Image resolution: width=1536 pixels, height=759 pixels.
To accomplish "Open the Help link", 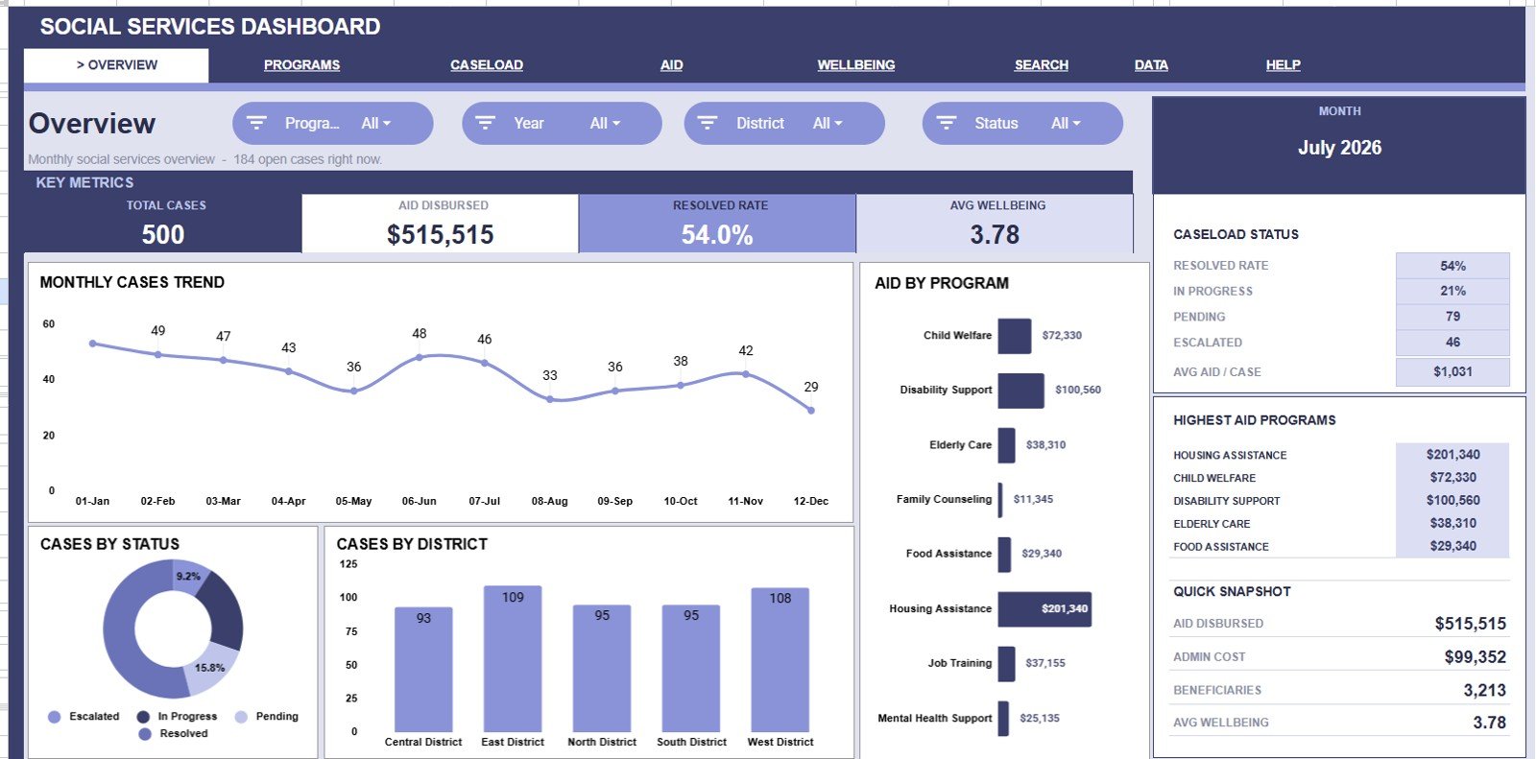I will pyautogui.click(x=1284, y=65).
